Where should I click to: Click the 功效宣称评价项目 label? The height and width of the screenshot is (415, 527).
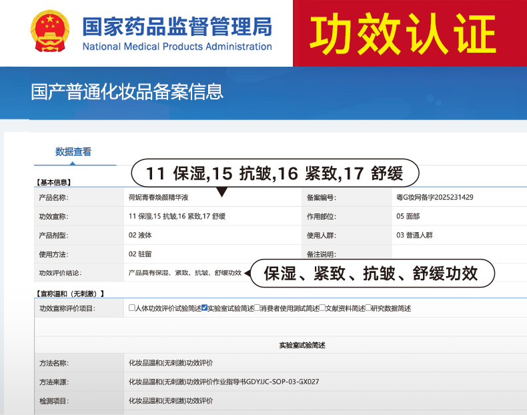coord(67,308)
